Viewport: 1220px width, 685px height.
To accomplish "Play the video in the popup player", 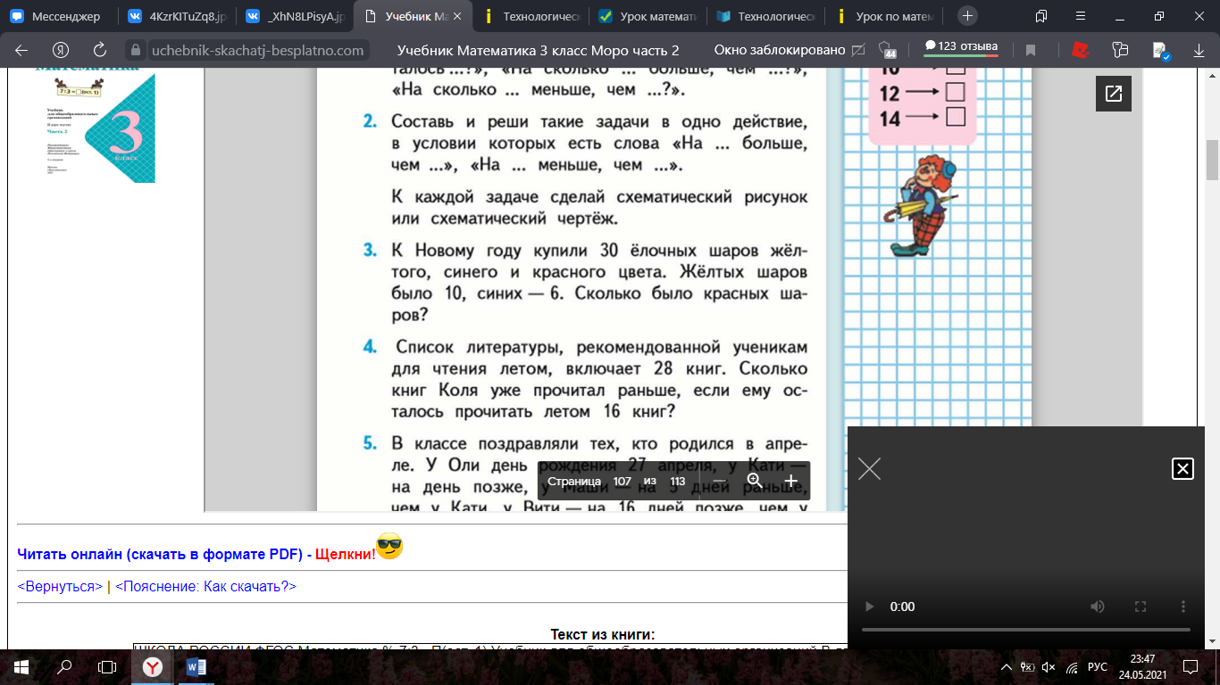I will tap(870, 607).
